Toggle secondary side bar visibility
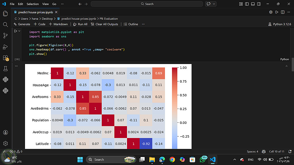The height and width of the screenshot is (165, 294). tap(259, 4)
